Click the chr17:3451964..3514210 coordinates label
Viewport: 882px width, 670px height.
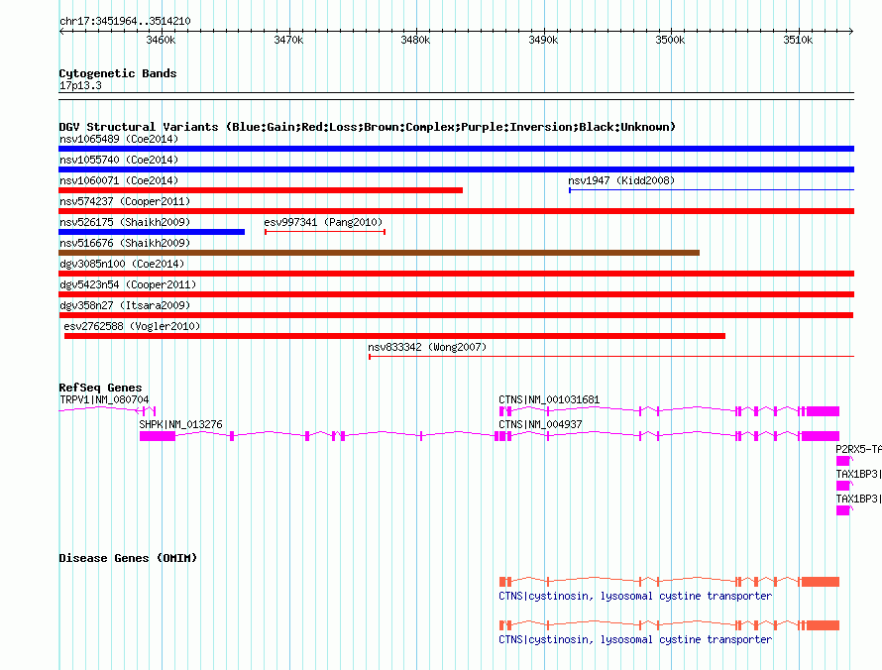tap(125, 21)
